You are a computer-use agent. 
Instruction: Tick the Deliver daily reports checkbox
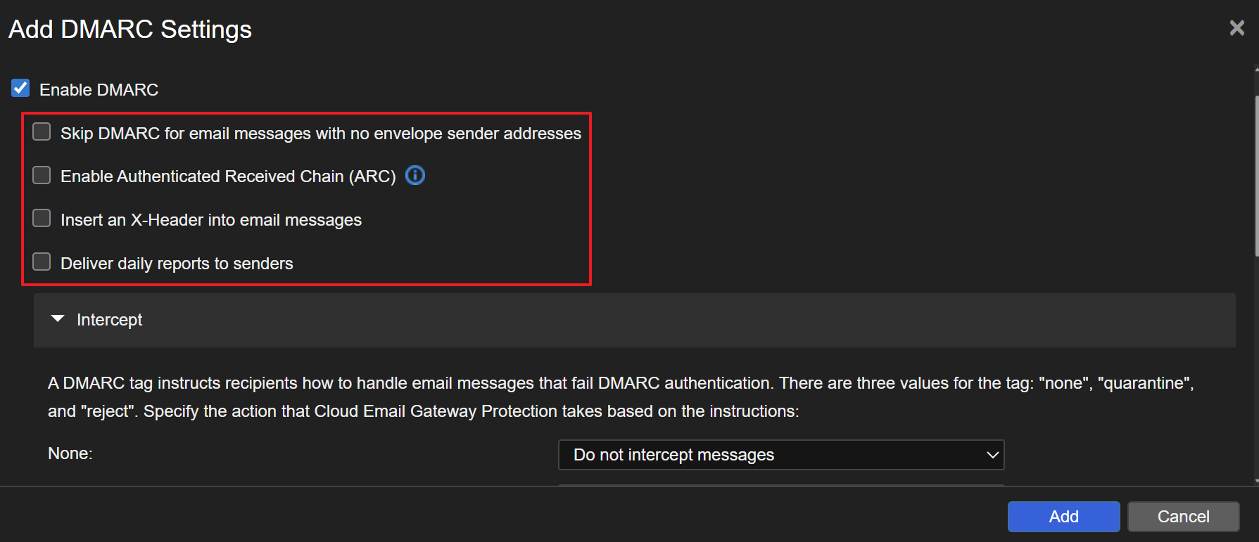click(42, 262)
